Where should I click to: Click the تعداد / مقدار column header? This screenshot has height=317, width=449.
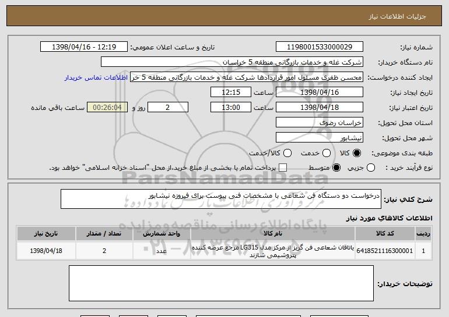click(104, 234)
